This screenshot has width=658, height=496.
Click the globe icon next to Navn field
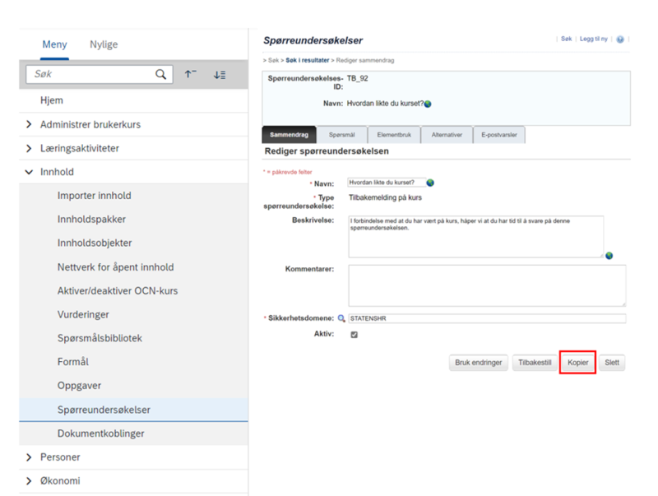click(430, 183)
